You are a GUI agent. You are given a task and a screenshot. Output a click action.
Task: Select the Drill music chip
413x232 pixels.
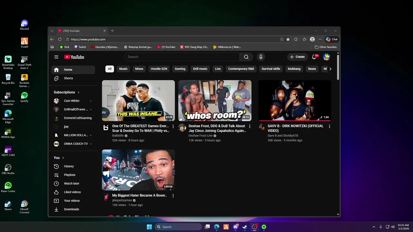(200, 69)
